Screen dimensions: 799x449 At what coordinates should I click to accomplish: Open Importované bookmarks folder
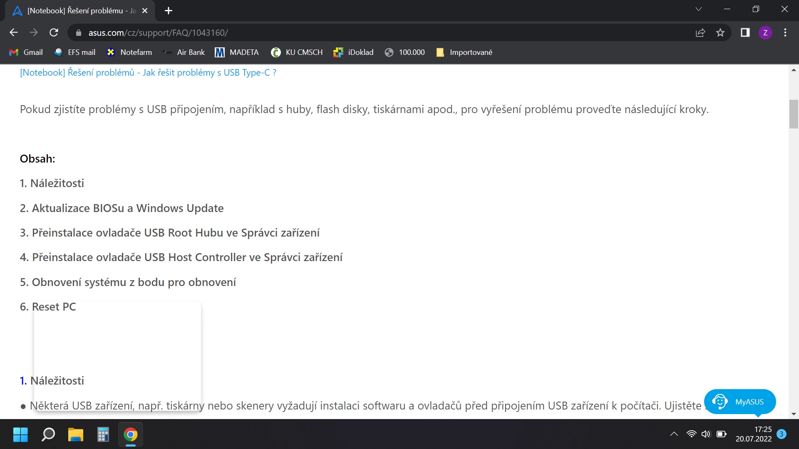click(464, 52)
